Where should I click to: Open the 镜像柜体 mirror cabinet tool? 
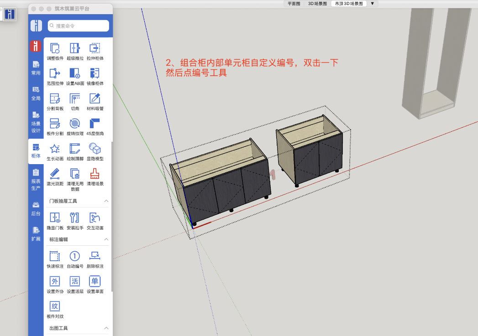pyautogui.click(x=95, y=73)
